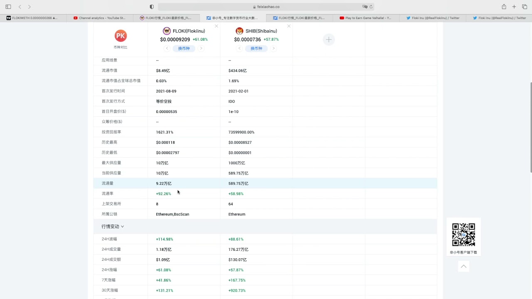Image resolution: width=532 pixels, height=299 pixels.
Task: Click the left arrow under SHIB price
Action: click(239, 49)
